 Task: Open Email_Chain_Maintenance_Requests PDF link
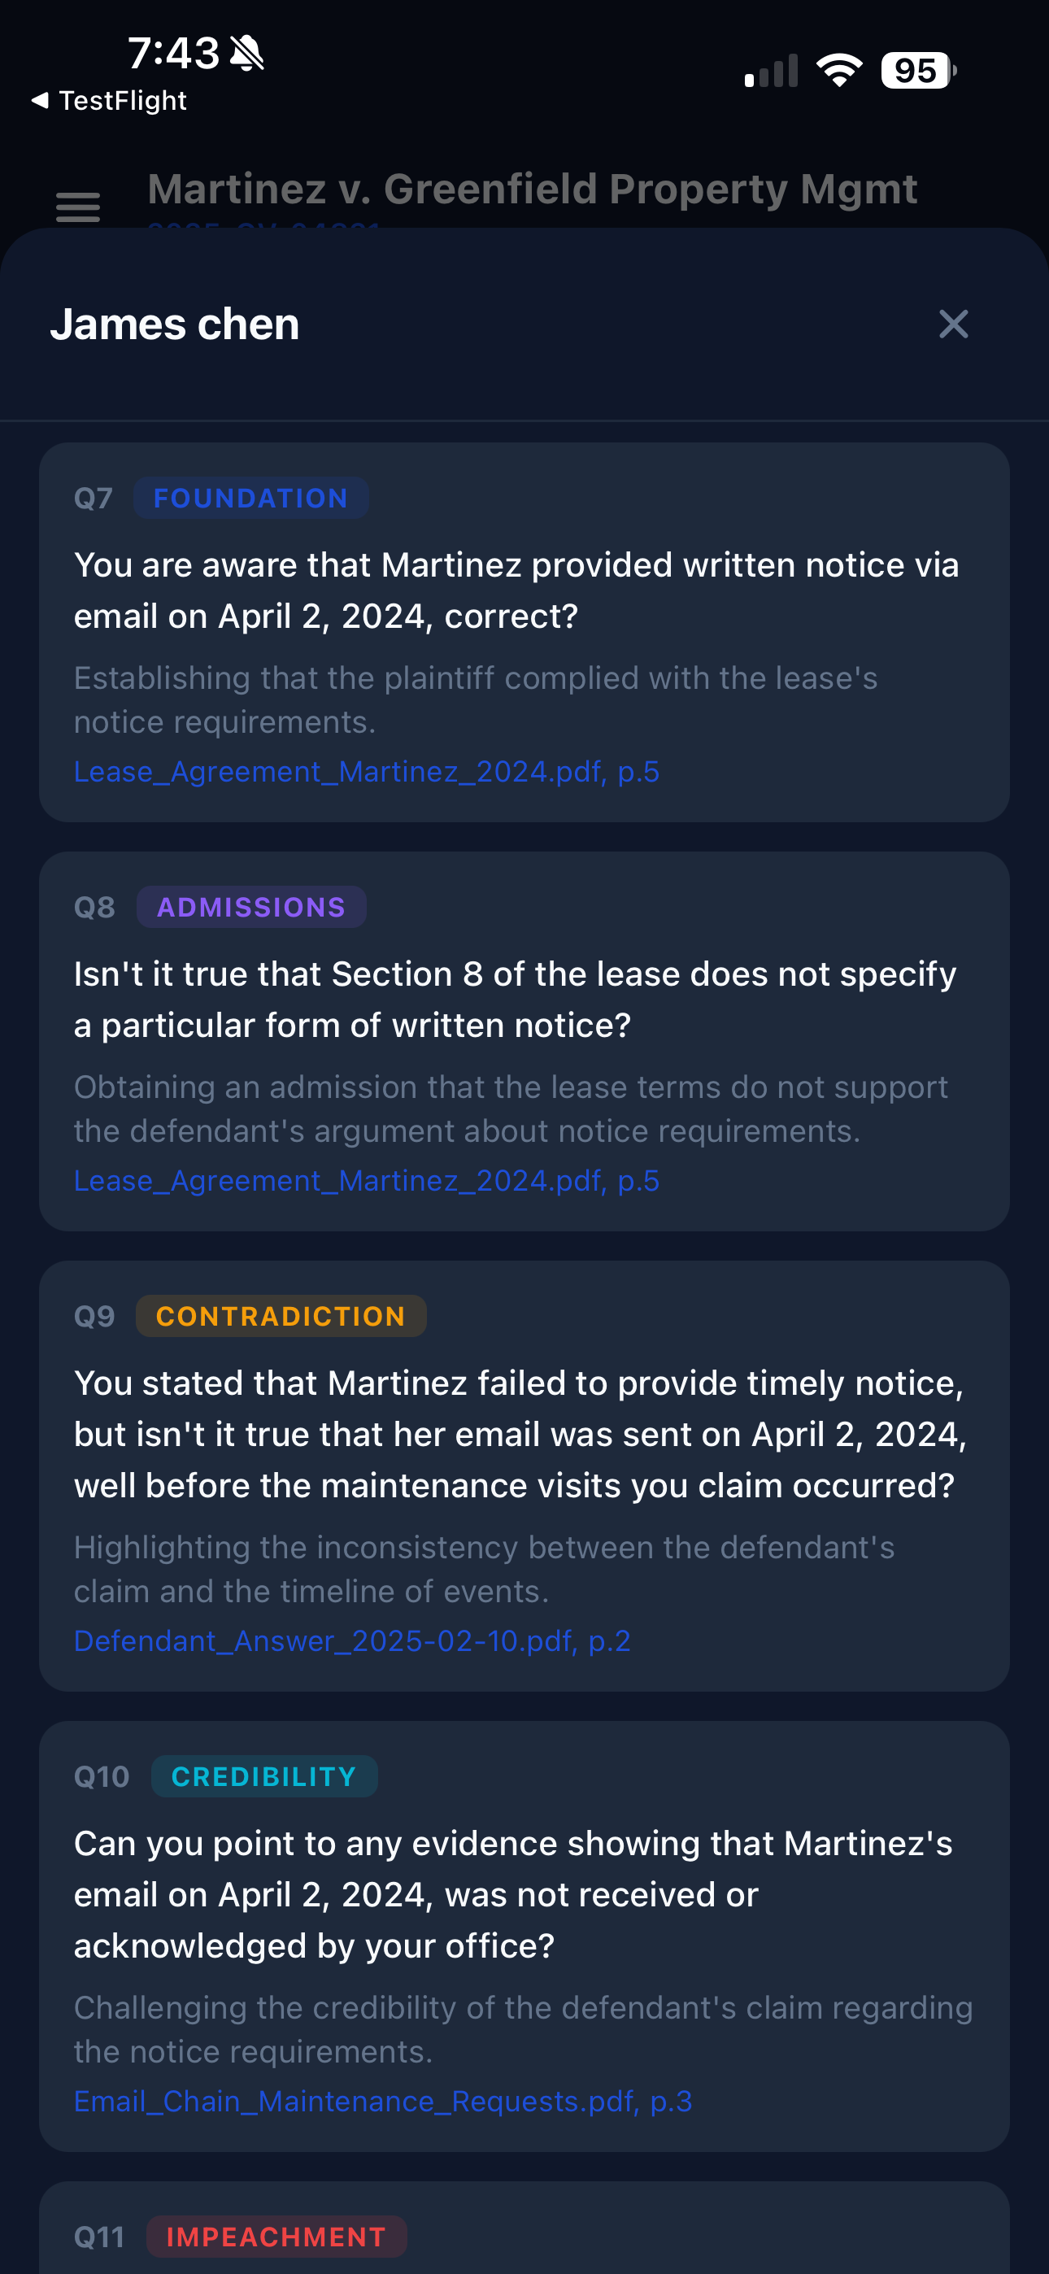(x=382, y=2101)
